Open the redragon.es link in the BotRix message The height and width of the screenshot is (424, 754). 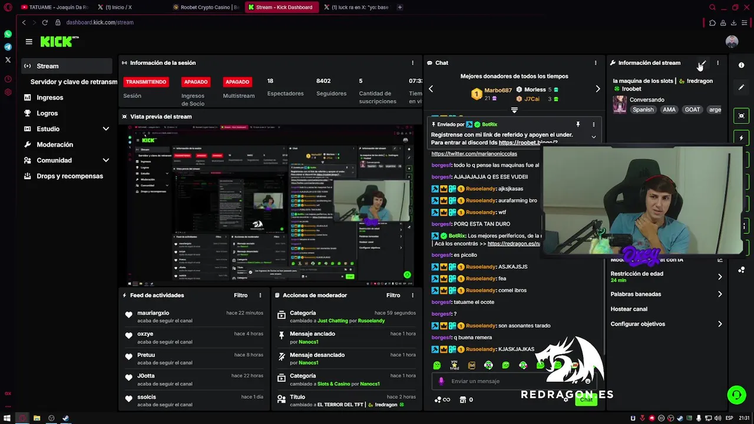point(514,244)
